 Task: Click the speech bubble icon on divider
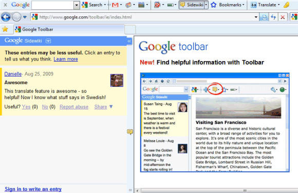[x=130, y=131]
